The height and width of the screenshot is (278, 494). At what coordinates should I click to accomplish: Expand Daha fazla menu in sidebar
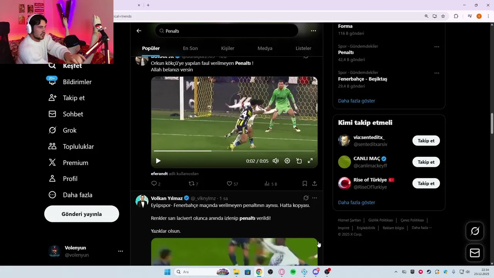coord(70,195)
